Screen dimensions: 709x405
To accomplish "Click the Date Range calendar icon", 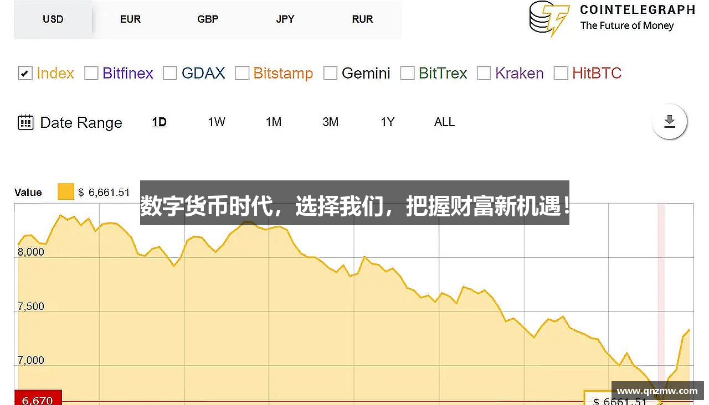I will coord(25,122).
